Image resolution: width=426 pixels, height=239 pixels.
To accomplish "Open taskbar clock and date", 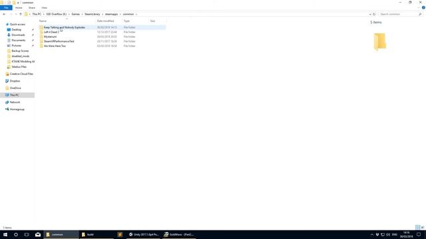I will click(x=406, y=234).
